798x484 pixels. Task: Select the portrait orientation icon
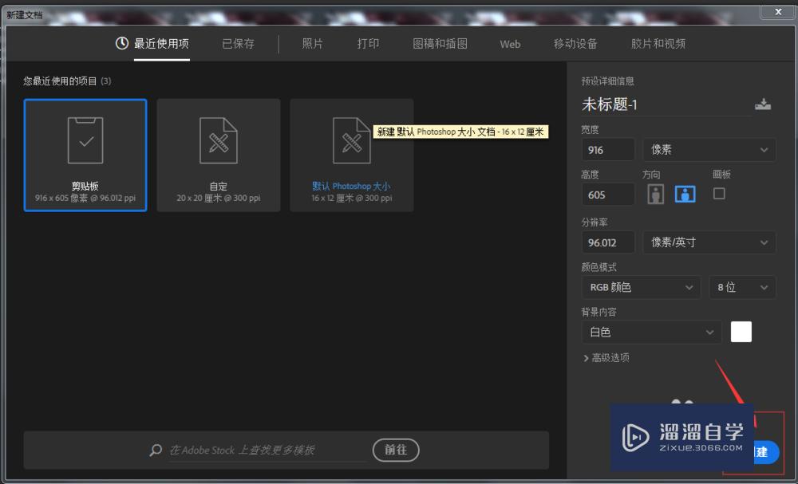[x=654, y=194]
